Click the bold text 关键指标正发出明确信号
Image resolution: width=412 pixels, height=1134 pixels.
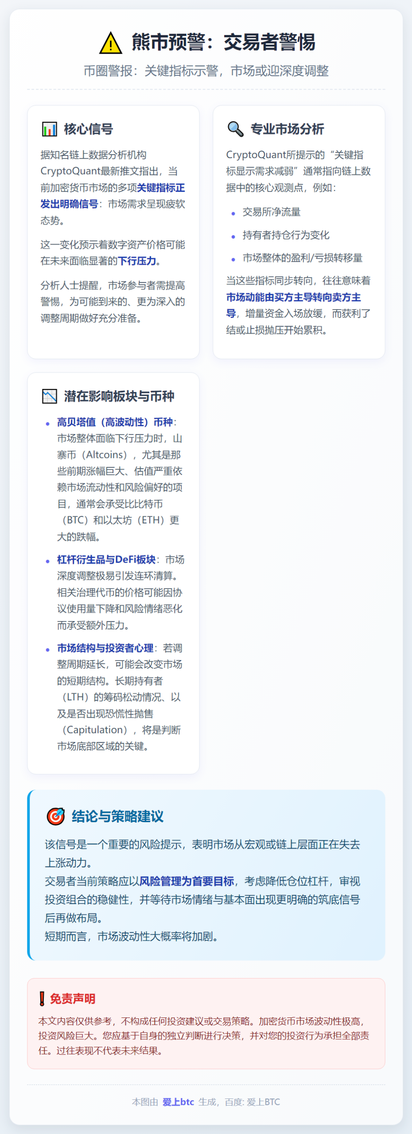point(113,196)
